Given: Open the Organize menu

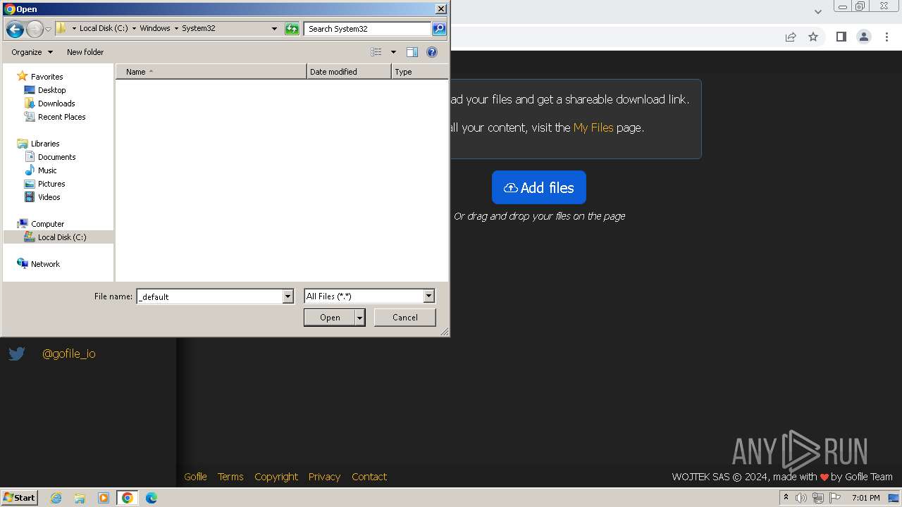Looking at the screenshot, I should pyautogui.click(x=32, y=52).
